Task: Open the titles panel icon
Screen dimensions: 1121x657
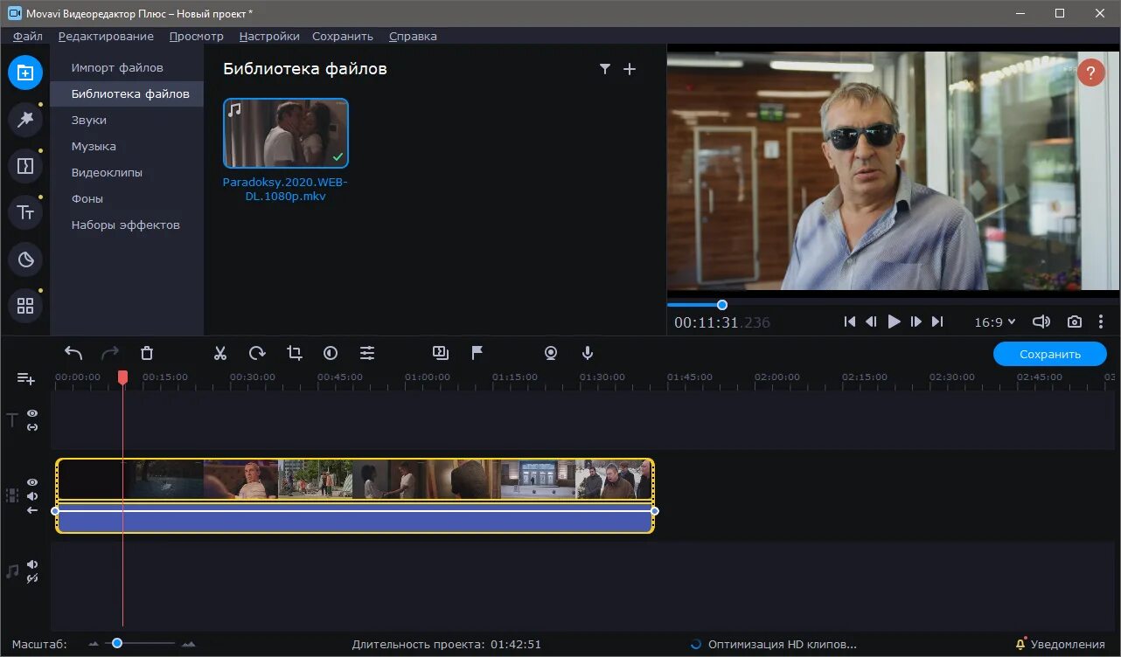Action: click(25, 212)
